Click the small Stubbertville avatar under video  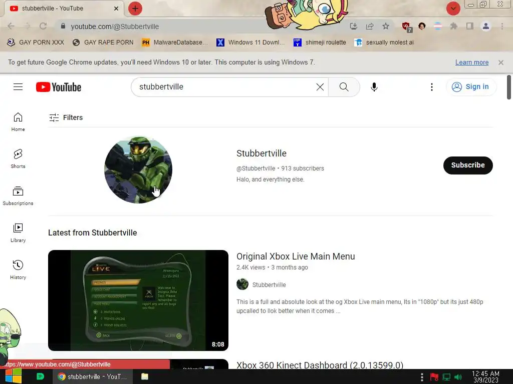242,284
